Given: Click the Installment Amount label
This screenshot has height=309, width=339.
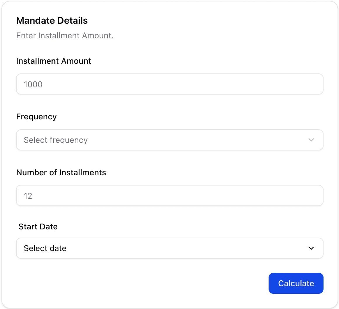Looking at the screenshot, I should tap(53, 61).
